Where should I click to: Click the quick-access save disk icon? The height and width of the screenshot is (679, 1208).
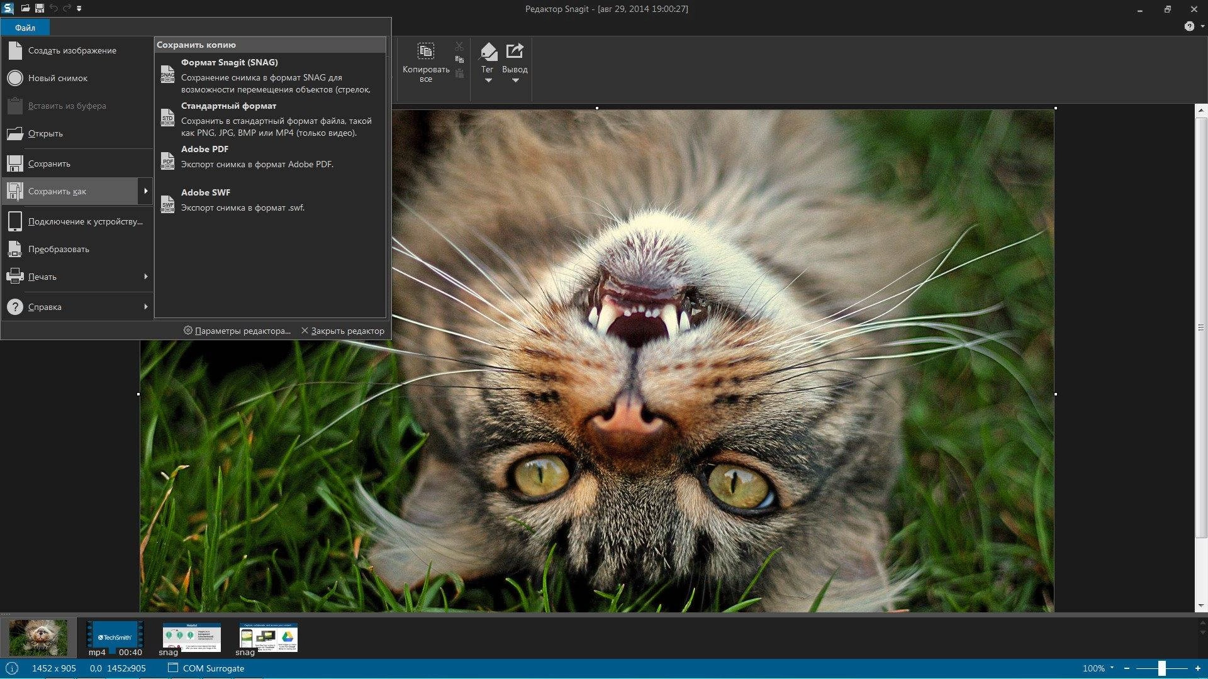click(x=40, y=8)
